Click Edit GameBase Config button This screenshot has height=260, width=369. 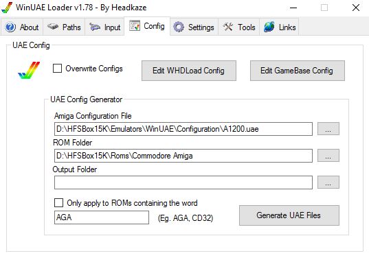tap(298, 71)
